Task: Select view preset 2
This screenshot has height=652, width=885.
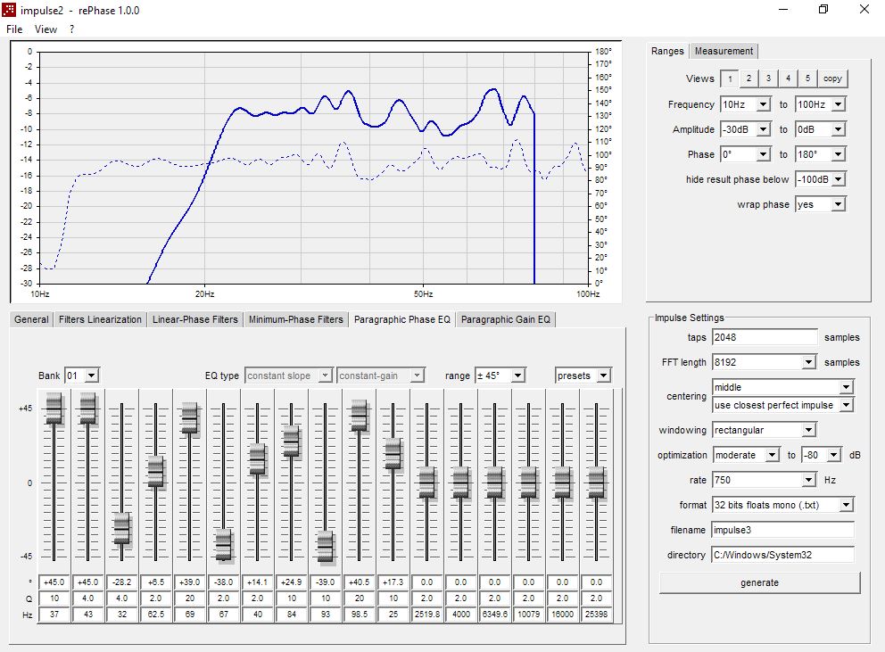Action: (x=749, y=78)
